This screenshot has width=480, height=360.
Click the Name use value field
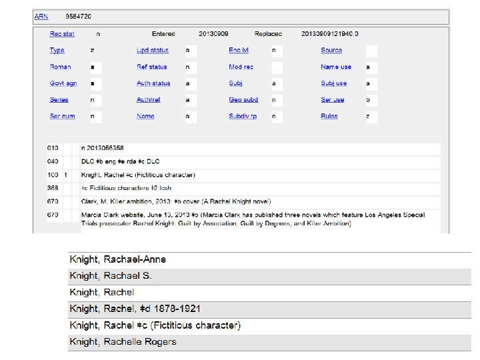click(371, 67)
